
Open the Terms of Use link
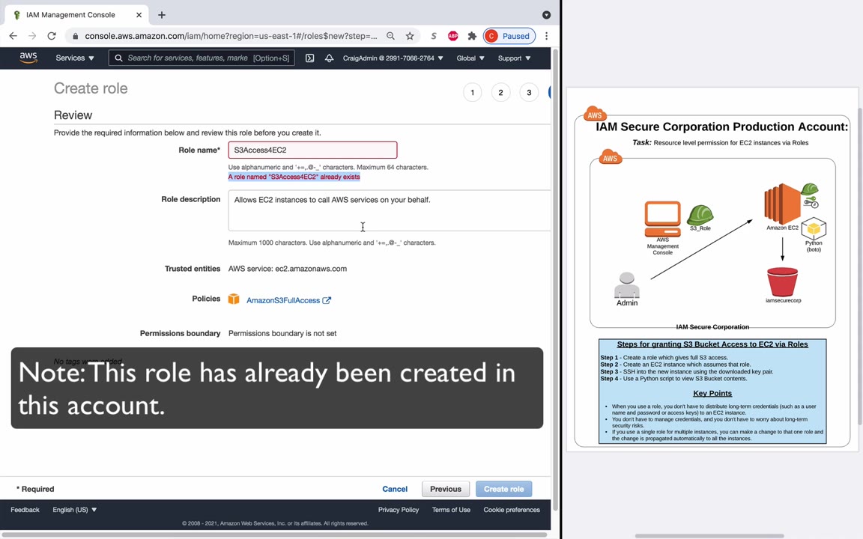pos(451,510)
